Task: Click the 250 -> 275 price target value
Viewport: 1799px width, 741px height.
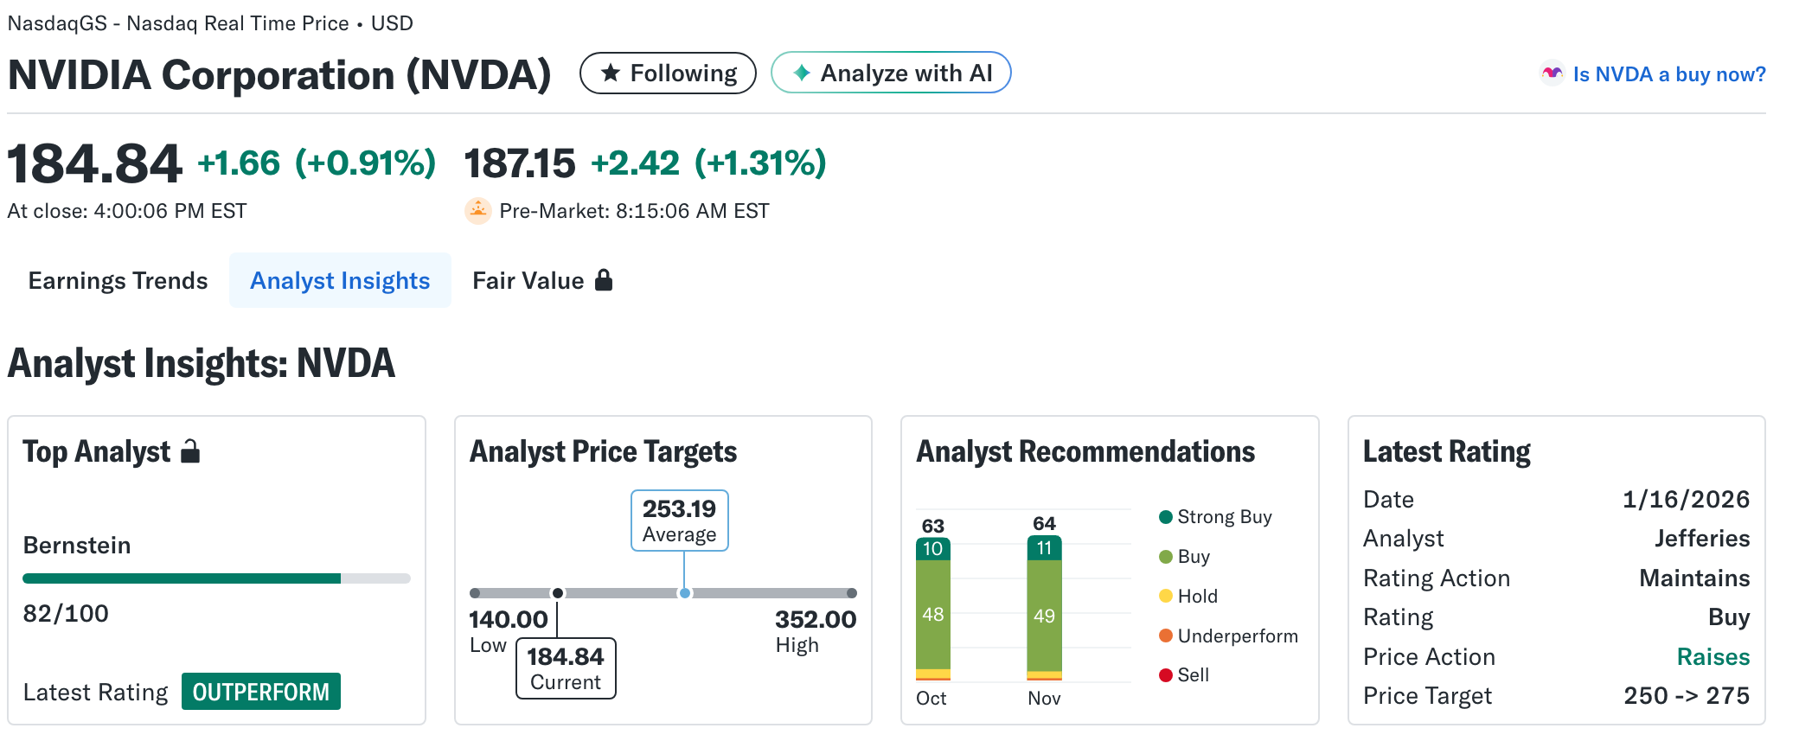Action: [x=1687, y=696]
